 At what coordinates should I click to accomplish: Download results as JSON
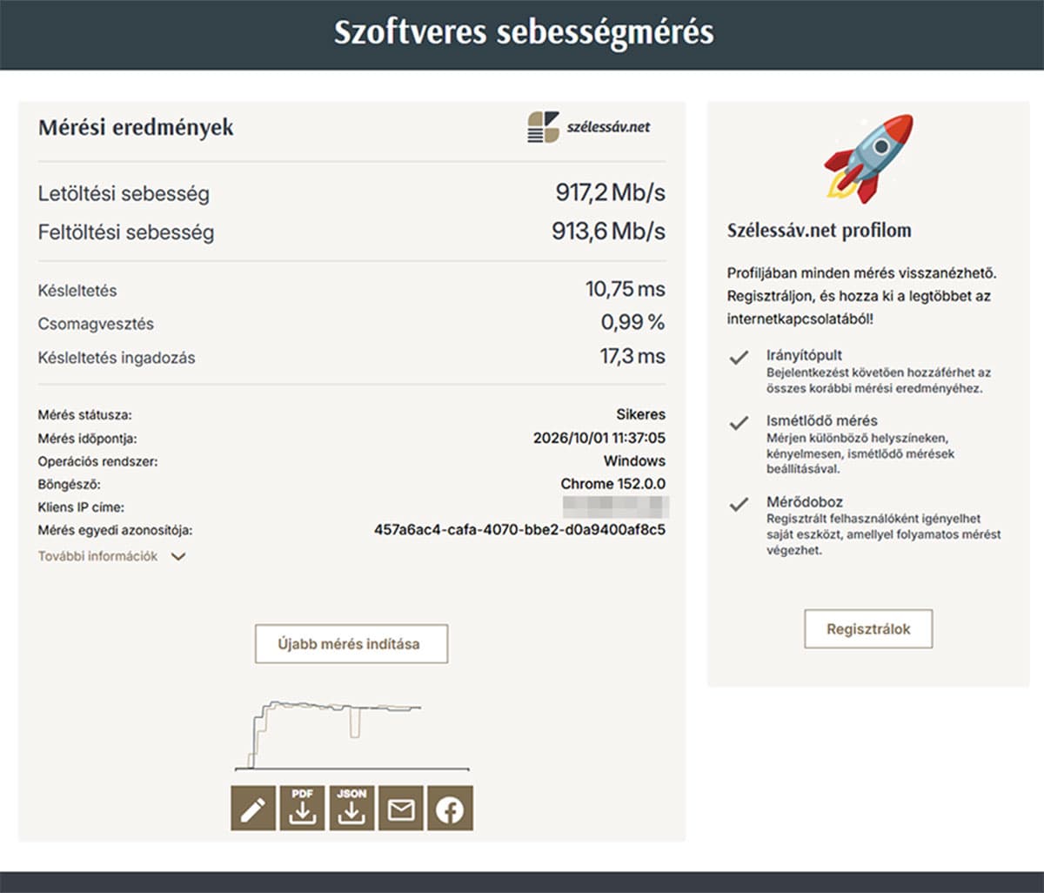coord(351,809)
